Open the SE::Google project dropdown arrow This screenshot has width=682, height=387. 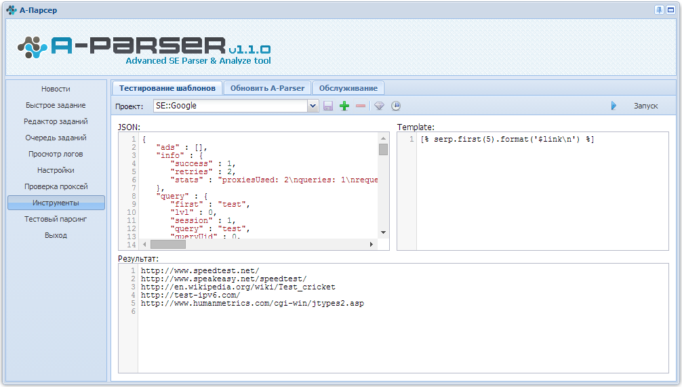pyautogui.click(x=313, y=106)
